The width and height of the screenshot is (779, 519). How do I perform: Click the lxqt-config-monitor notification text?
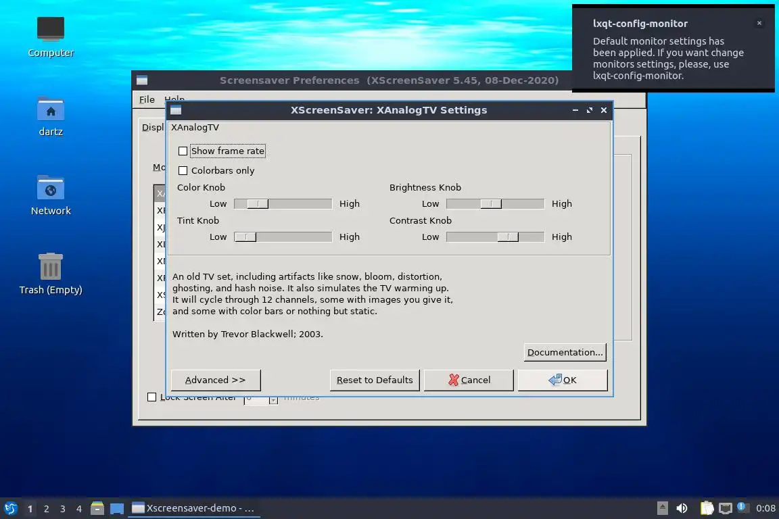pyautogui.click(x=668, y=58)
